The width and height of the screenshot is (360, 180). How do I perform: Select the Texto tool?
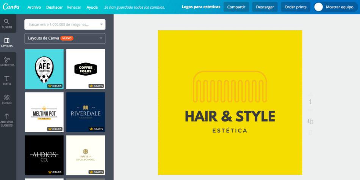pos(7,80)
